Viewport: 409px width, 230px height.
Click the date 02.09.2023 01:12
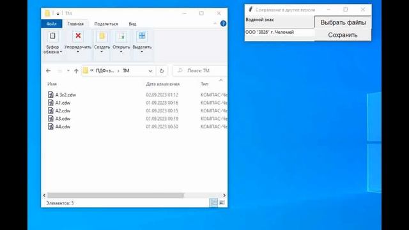[x=162, y=95]
